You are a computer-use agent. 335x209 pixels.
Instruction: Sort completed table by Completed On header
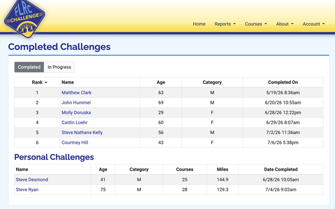coord(283,82)
